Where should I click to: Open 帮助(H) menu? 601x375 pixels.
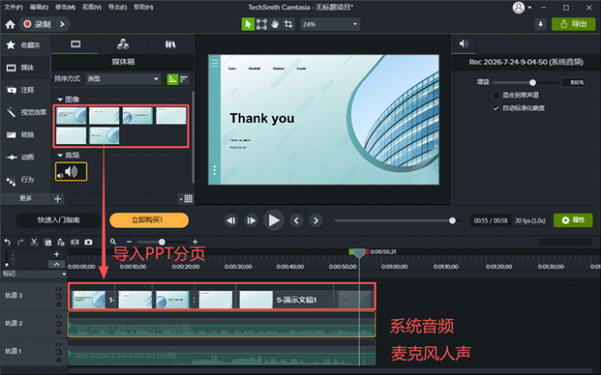(143, 7)
